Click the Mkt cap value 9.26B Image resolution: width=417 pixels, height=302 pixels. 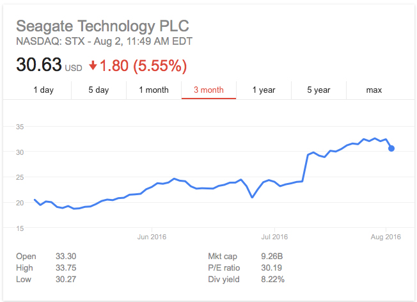click(x=272, y=256)
